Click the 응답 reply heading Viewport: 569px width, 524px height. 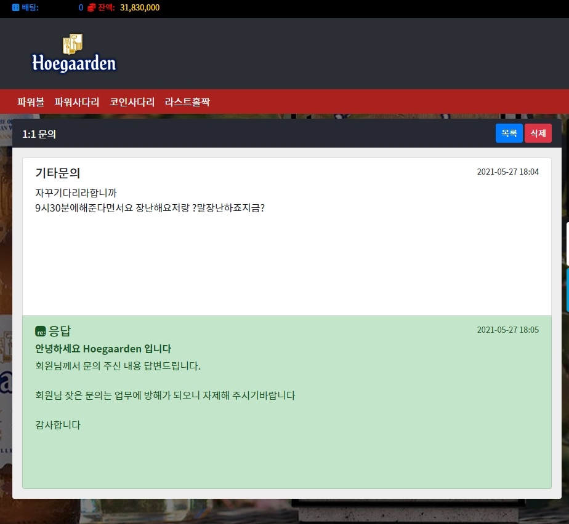click(x=60, y=331)
